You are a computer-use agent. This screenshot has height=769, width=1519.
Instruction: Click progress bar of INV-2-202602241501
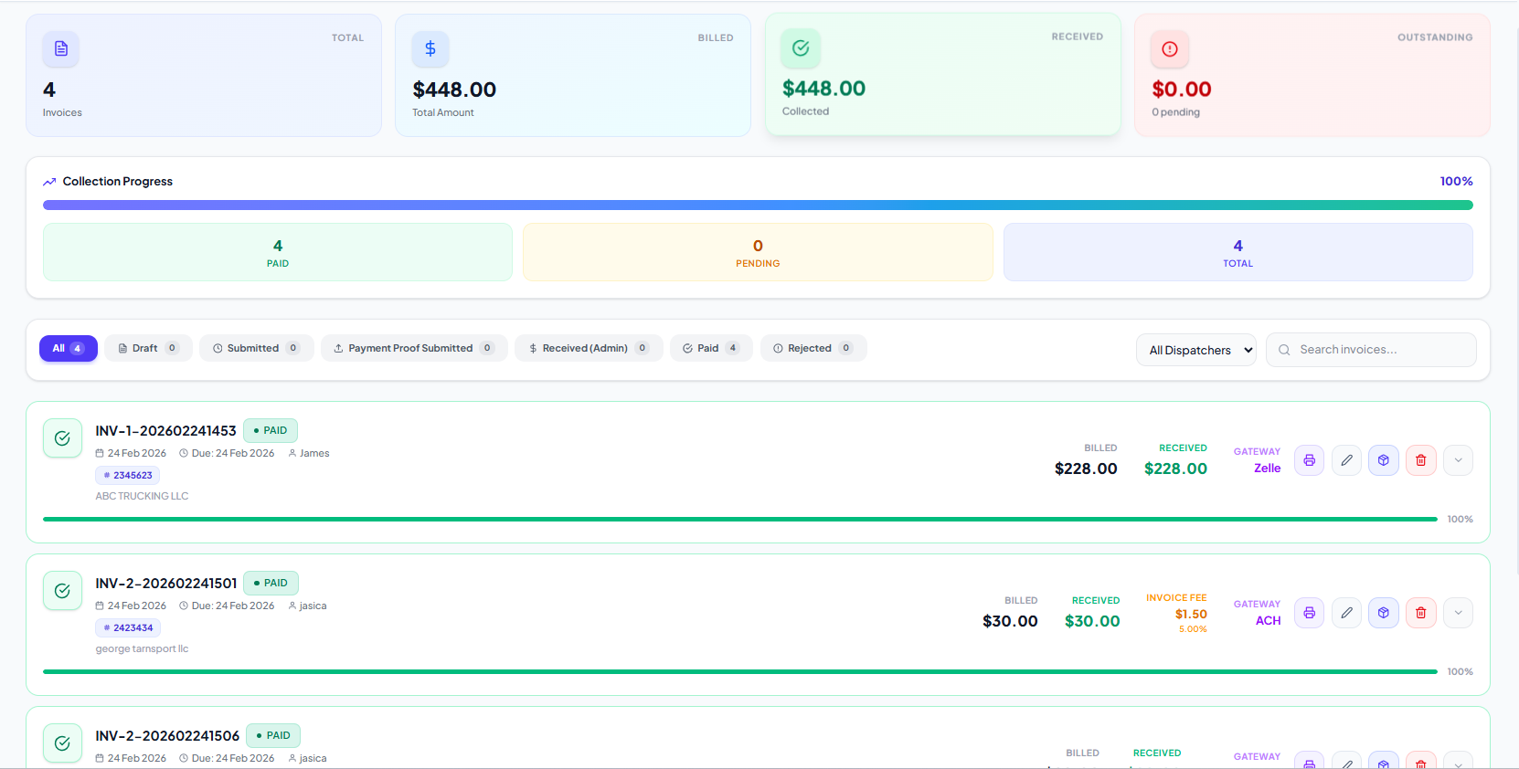740,671
